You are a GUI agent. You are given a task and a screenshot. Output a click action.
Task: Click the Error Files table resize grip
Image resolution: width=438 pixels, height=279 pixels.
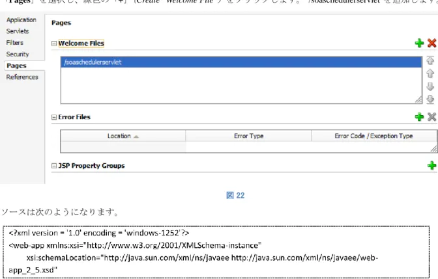(434, 149)
